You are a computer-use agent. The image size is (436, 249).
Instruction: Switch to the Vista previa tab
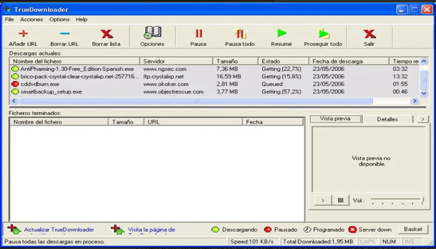pos(335,119)
